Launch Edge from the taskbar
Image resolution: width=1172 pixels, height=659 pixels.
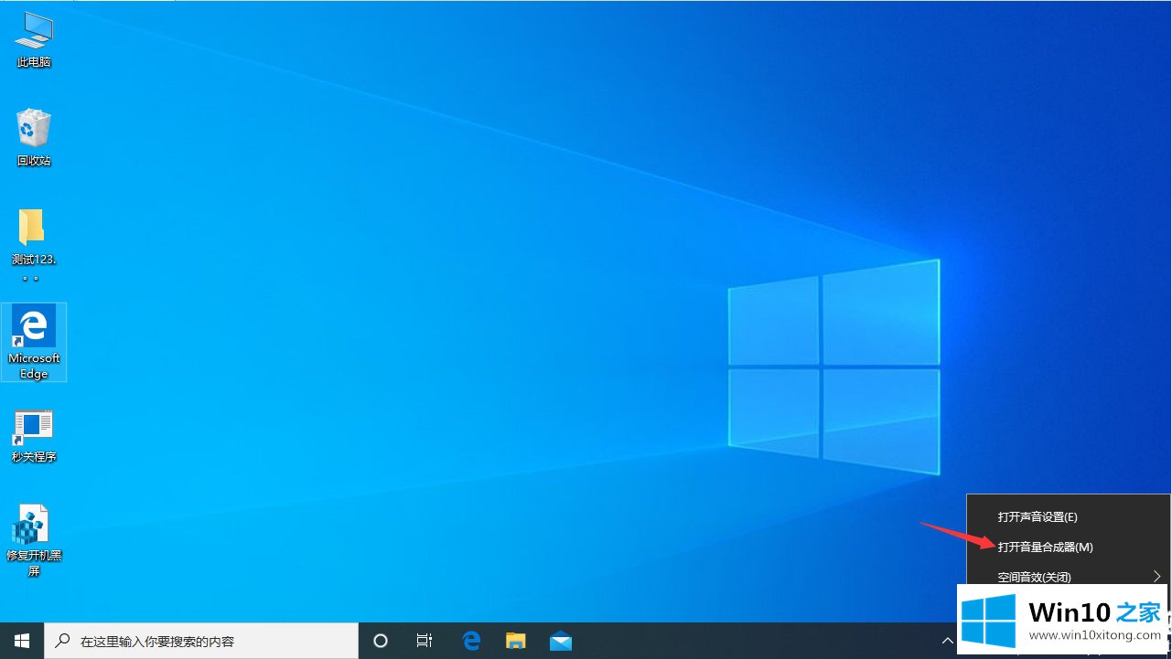pyautogui.click(x=471, y=641)
